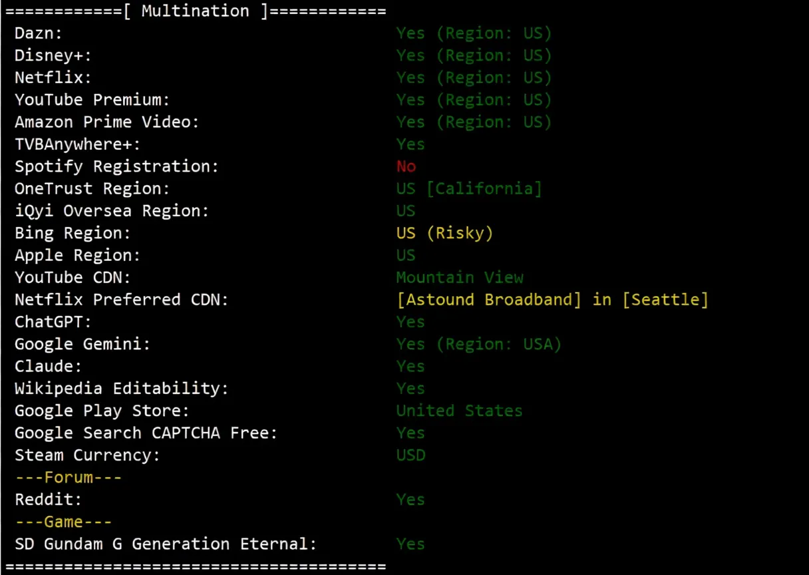Image resolution: width=809 pixels, height=575 pixels.
Task: Click the ---Forum--- section divider
Action: (x=68, y=477)
